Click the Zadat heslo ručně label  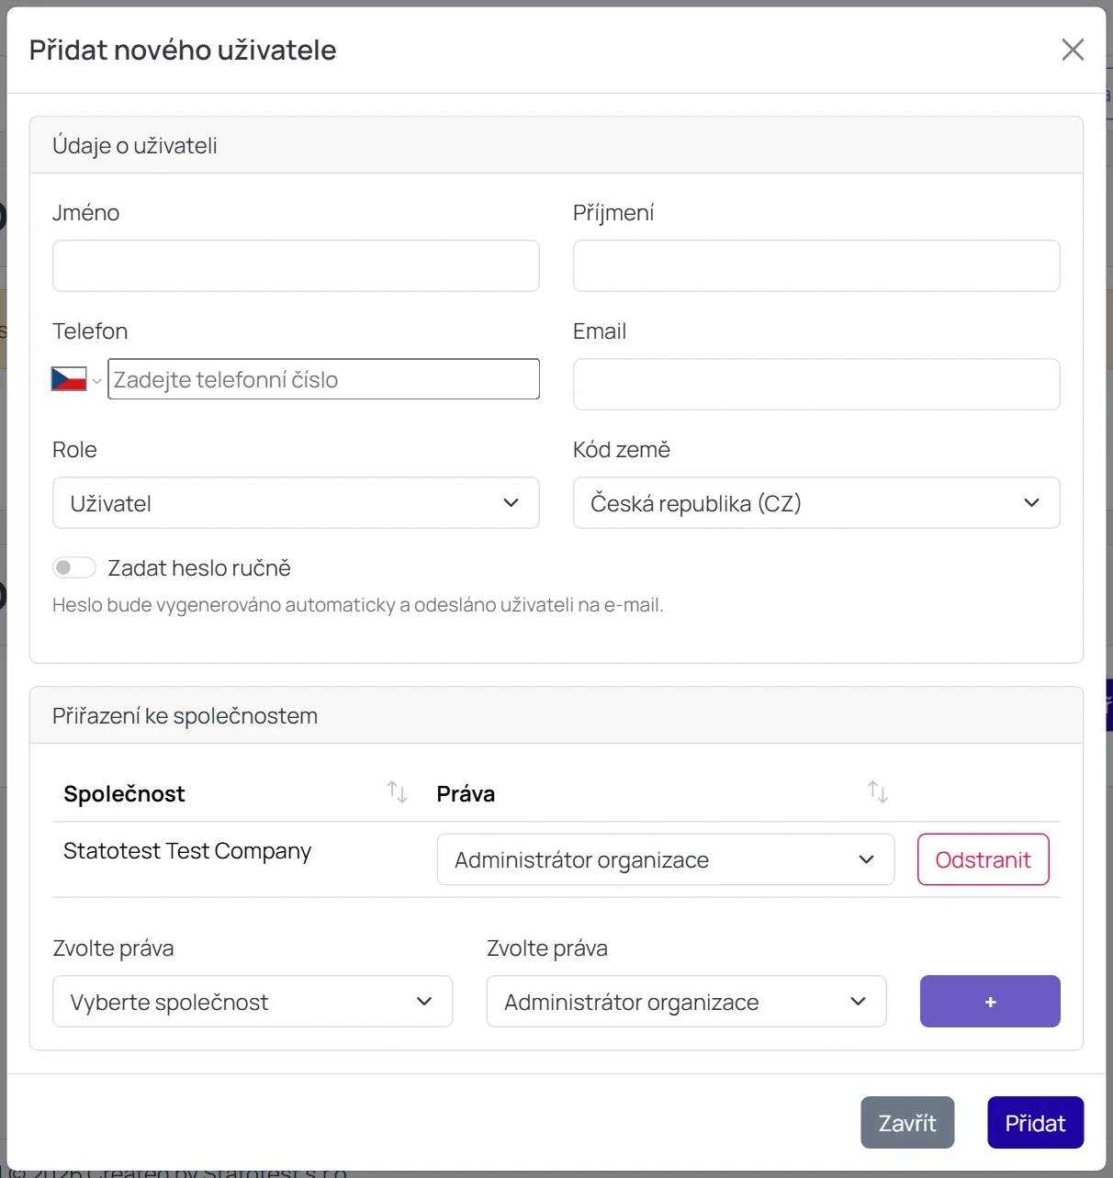tap(199, 568)
